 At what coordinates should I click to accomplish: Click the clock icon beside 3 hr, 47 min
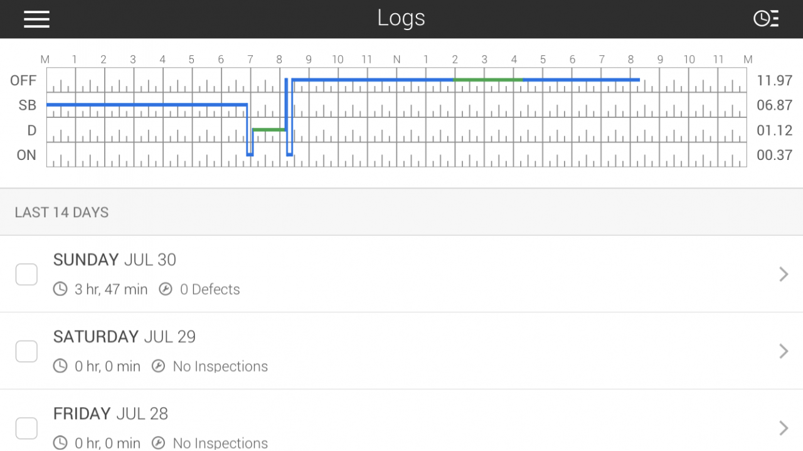(x=60, y=289)
